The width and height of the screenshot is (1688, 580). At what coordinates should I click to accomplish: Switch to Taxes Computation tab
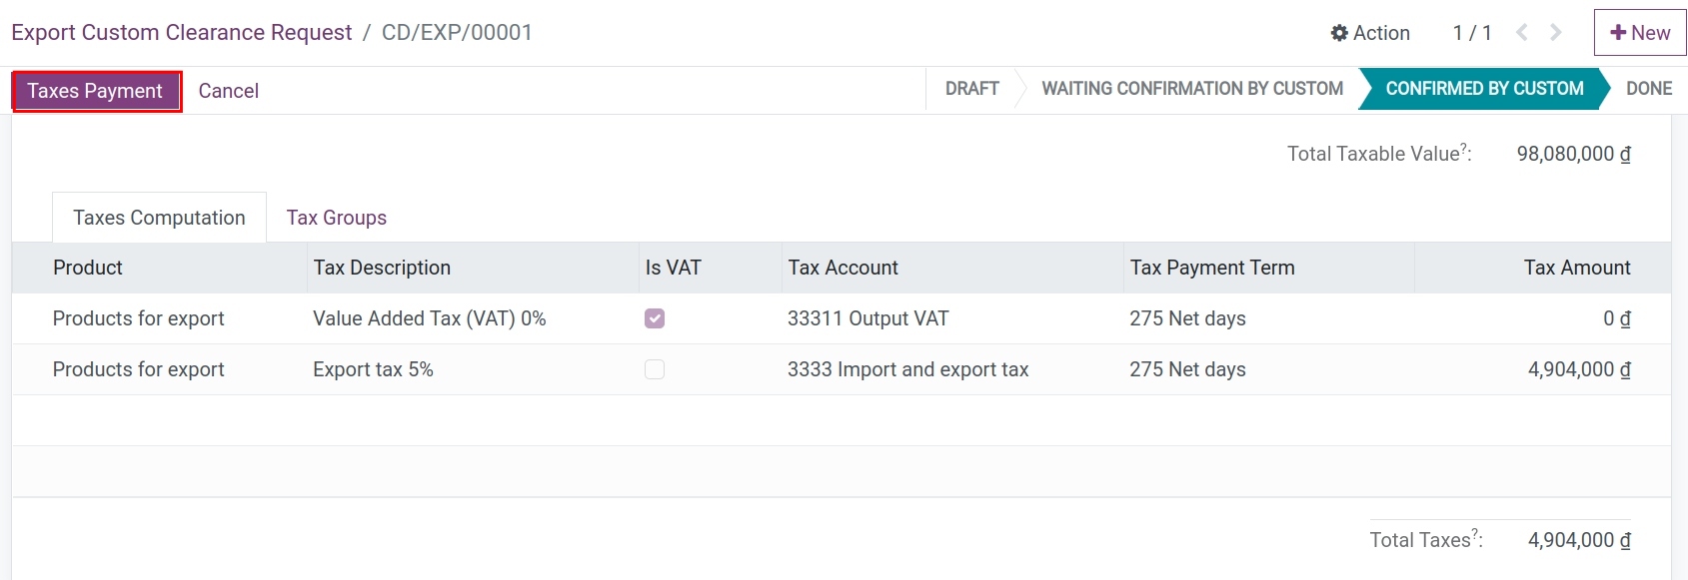(x=159, y=218)
